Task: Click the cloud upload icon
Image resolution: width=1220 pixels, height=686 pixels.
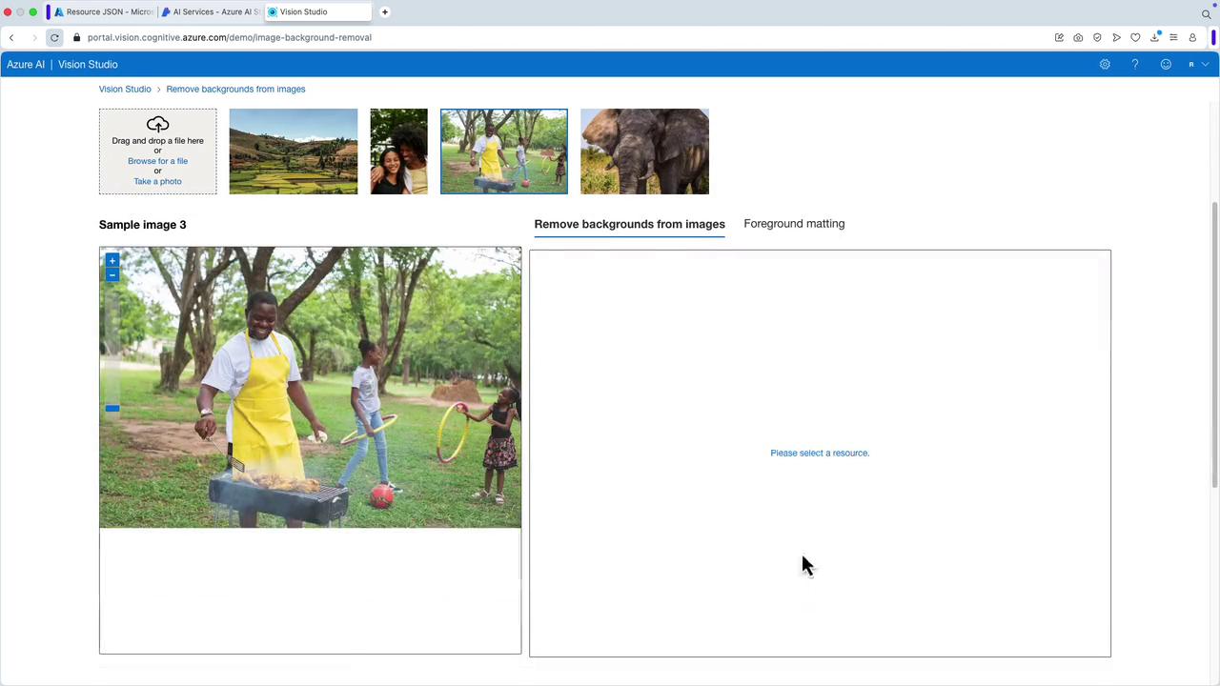Action: pos(157,124)
